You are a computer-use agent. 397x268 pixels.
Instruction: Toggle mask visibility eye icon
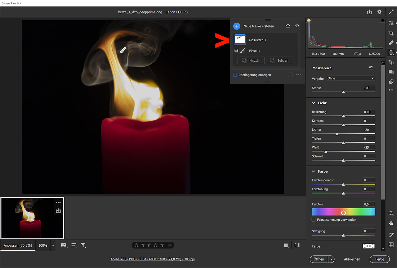tap(297, 26)
